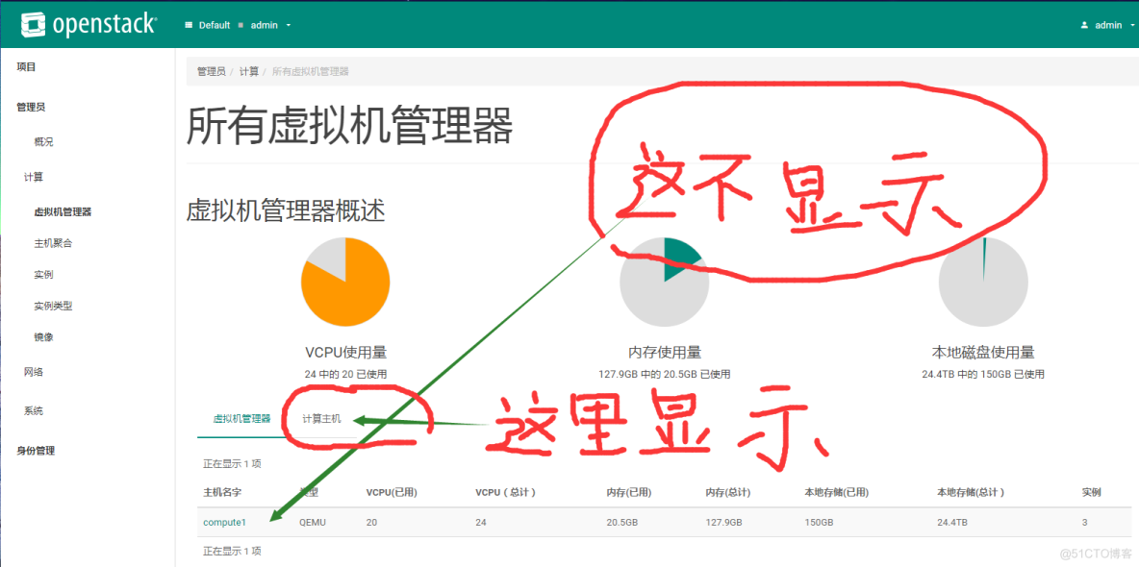Click the 127.9GB memory total cell

726,521
